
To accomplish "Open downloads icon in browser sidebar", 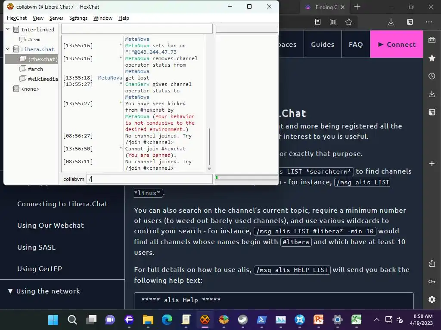I will point(432,94).
